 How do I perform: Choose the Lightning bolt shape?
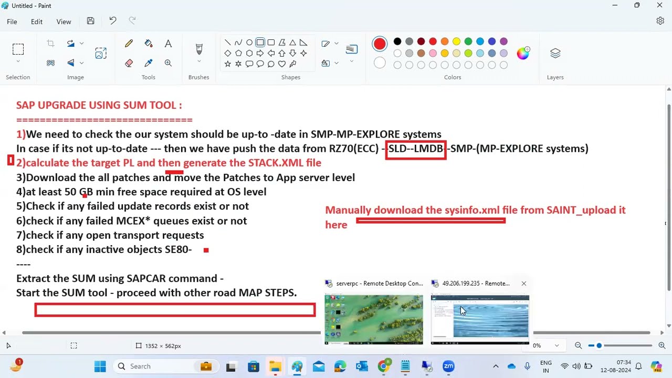(292, 64)
